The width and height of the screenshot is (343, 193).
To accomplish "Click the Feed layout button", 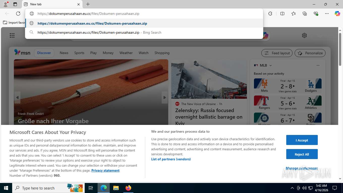I will click(277, 53).
